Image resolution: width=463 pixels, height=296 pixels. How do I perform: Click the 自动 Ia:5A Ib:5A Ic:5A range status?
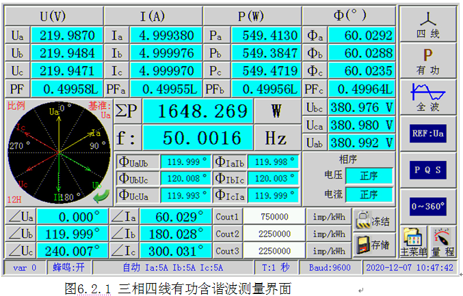pos(173,267)
